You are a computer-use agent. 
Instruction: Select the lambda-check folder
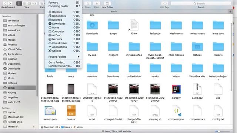tap(197, 25)
